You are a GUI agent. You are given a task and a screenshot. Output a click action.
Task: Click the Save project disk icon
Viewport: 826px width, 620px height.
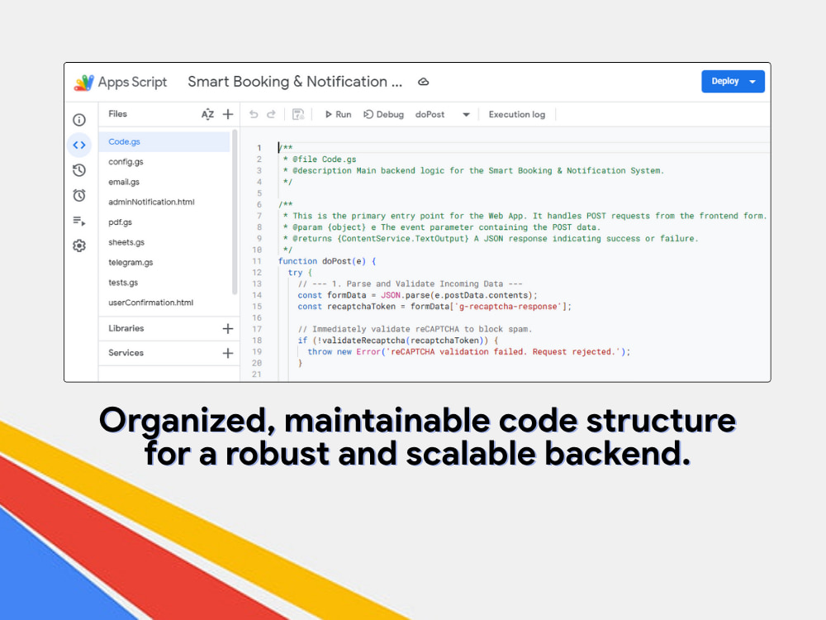(298, 114)
